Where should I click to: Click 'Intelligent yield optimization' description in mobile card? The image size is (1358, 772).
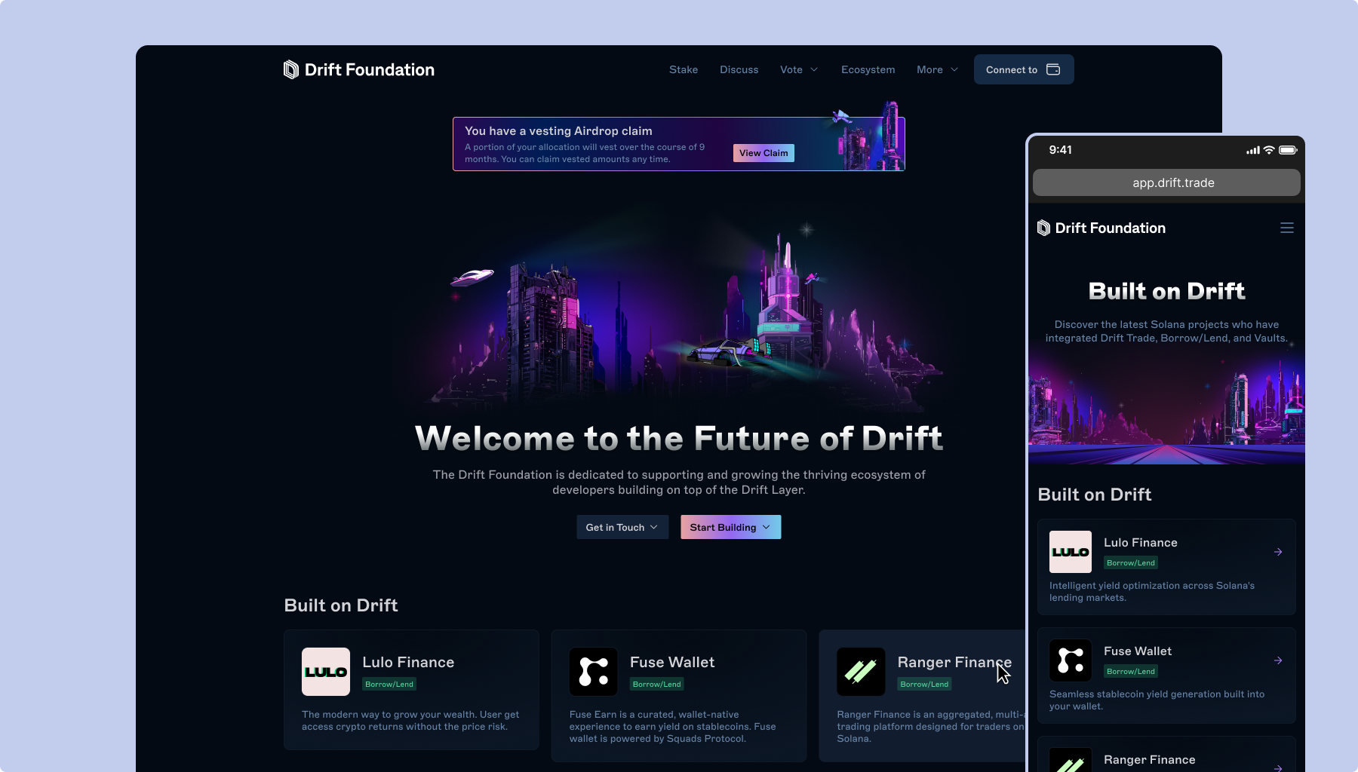pyautogui.click(x=1152, y=591)
